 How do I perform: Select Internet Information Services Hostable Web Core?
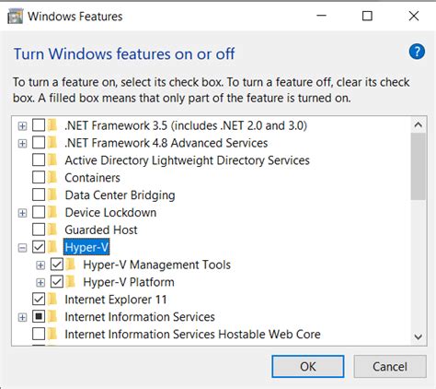[192, 335]
